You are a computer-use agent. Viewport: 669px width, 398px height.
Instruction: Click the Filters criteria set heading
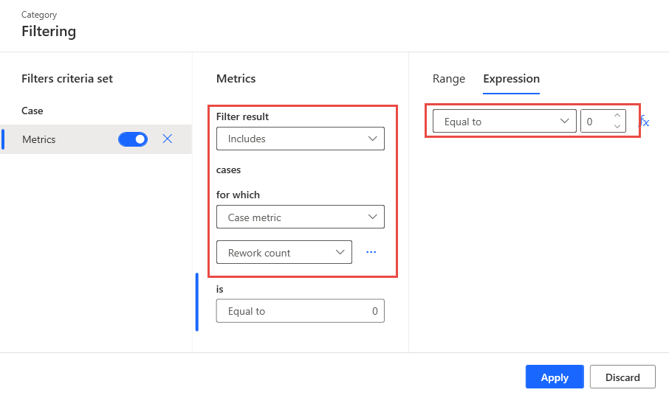click(x=67, y=79)
